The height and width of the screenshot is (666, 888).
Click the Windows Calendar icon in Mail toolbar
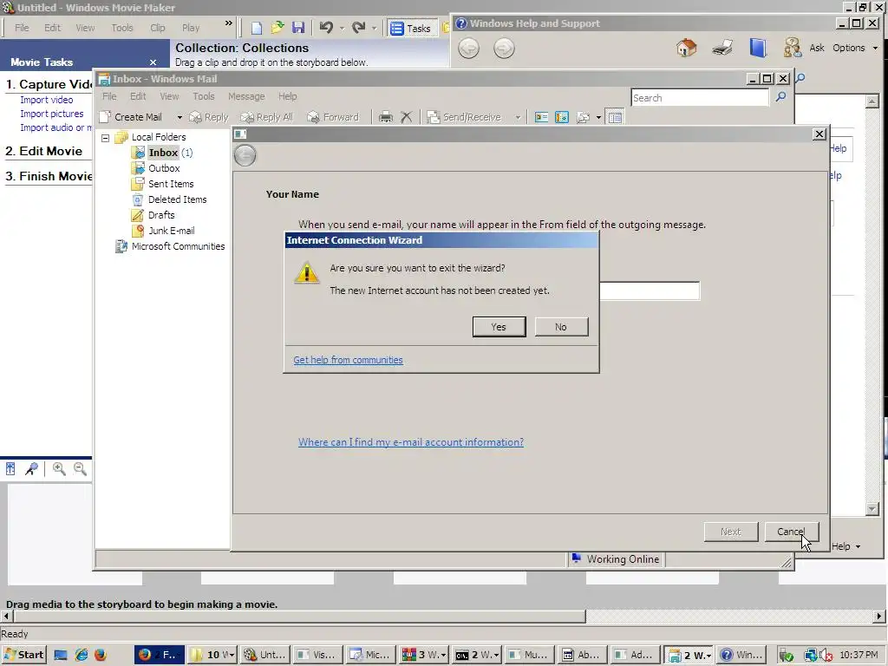(562, 117)
